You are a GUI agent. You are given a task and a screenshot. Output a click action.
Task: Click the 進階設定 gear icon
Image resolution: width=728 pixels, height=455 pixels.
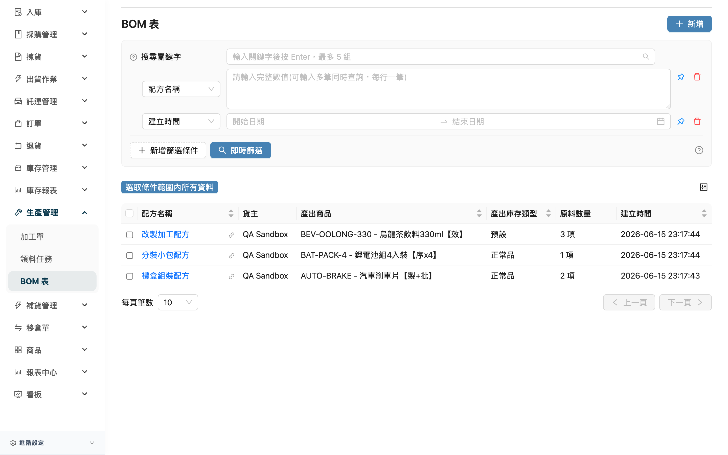point(13,443)
